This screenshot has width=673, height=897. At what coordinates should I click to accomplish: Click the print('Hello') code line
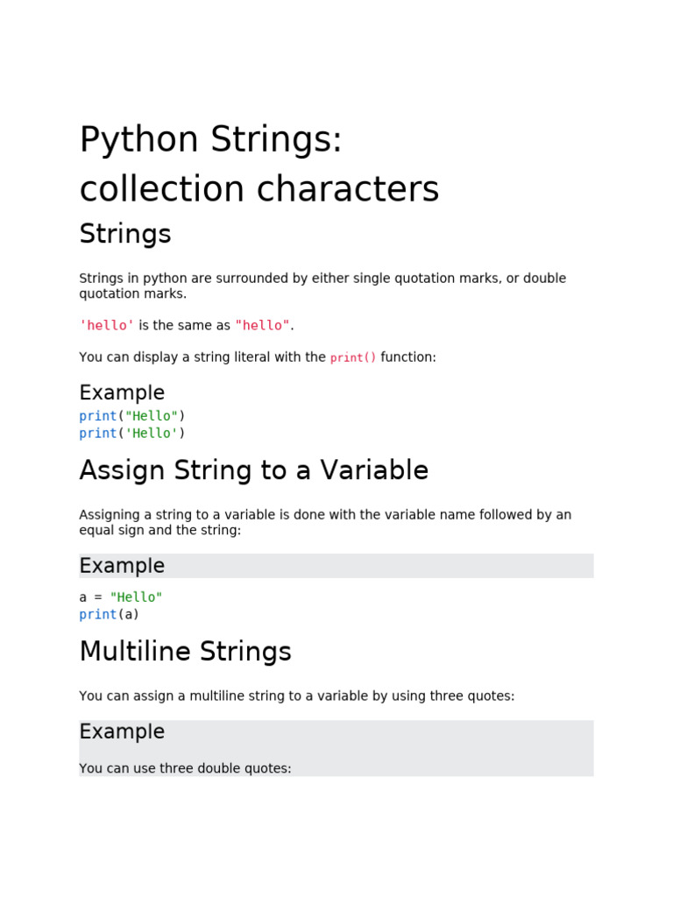coord(132,434)
